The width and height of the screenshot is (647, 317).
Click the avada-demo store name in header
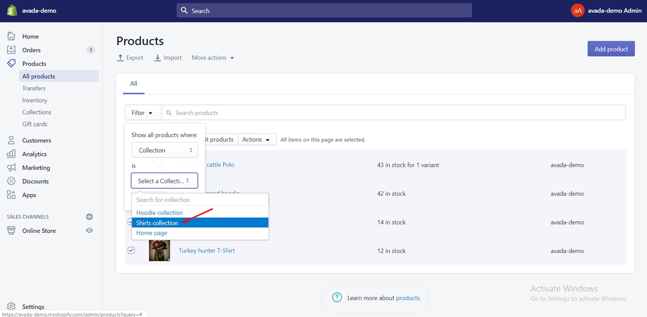pyautogui.click(x=39, y=10)
